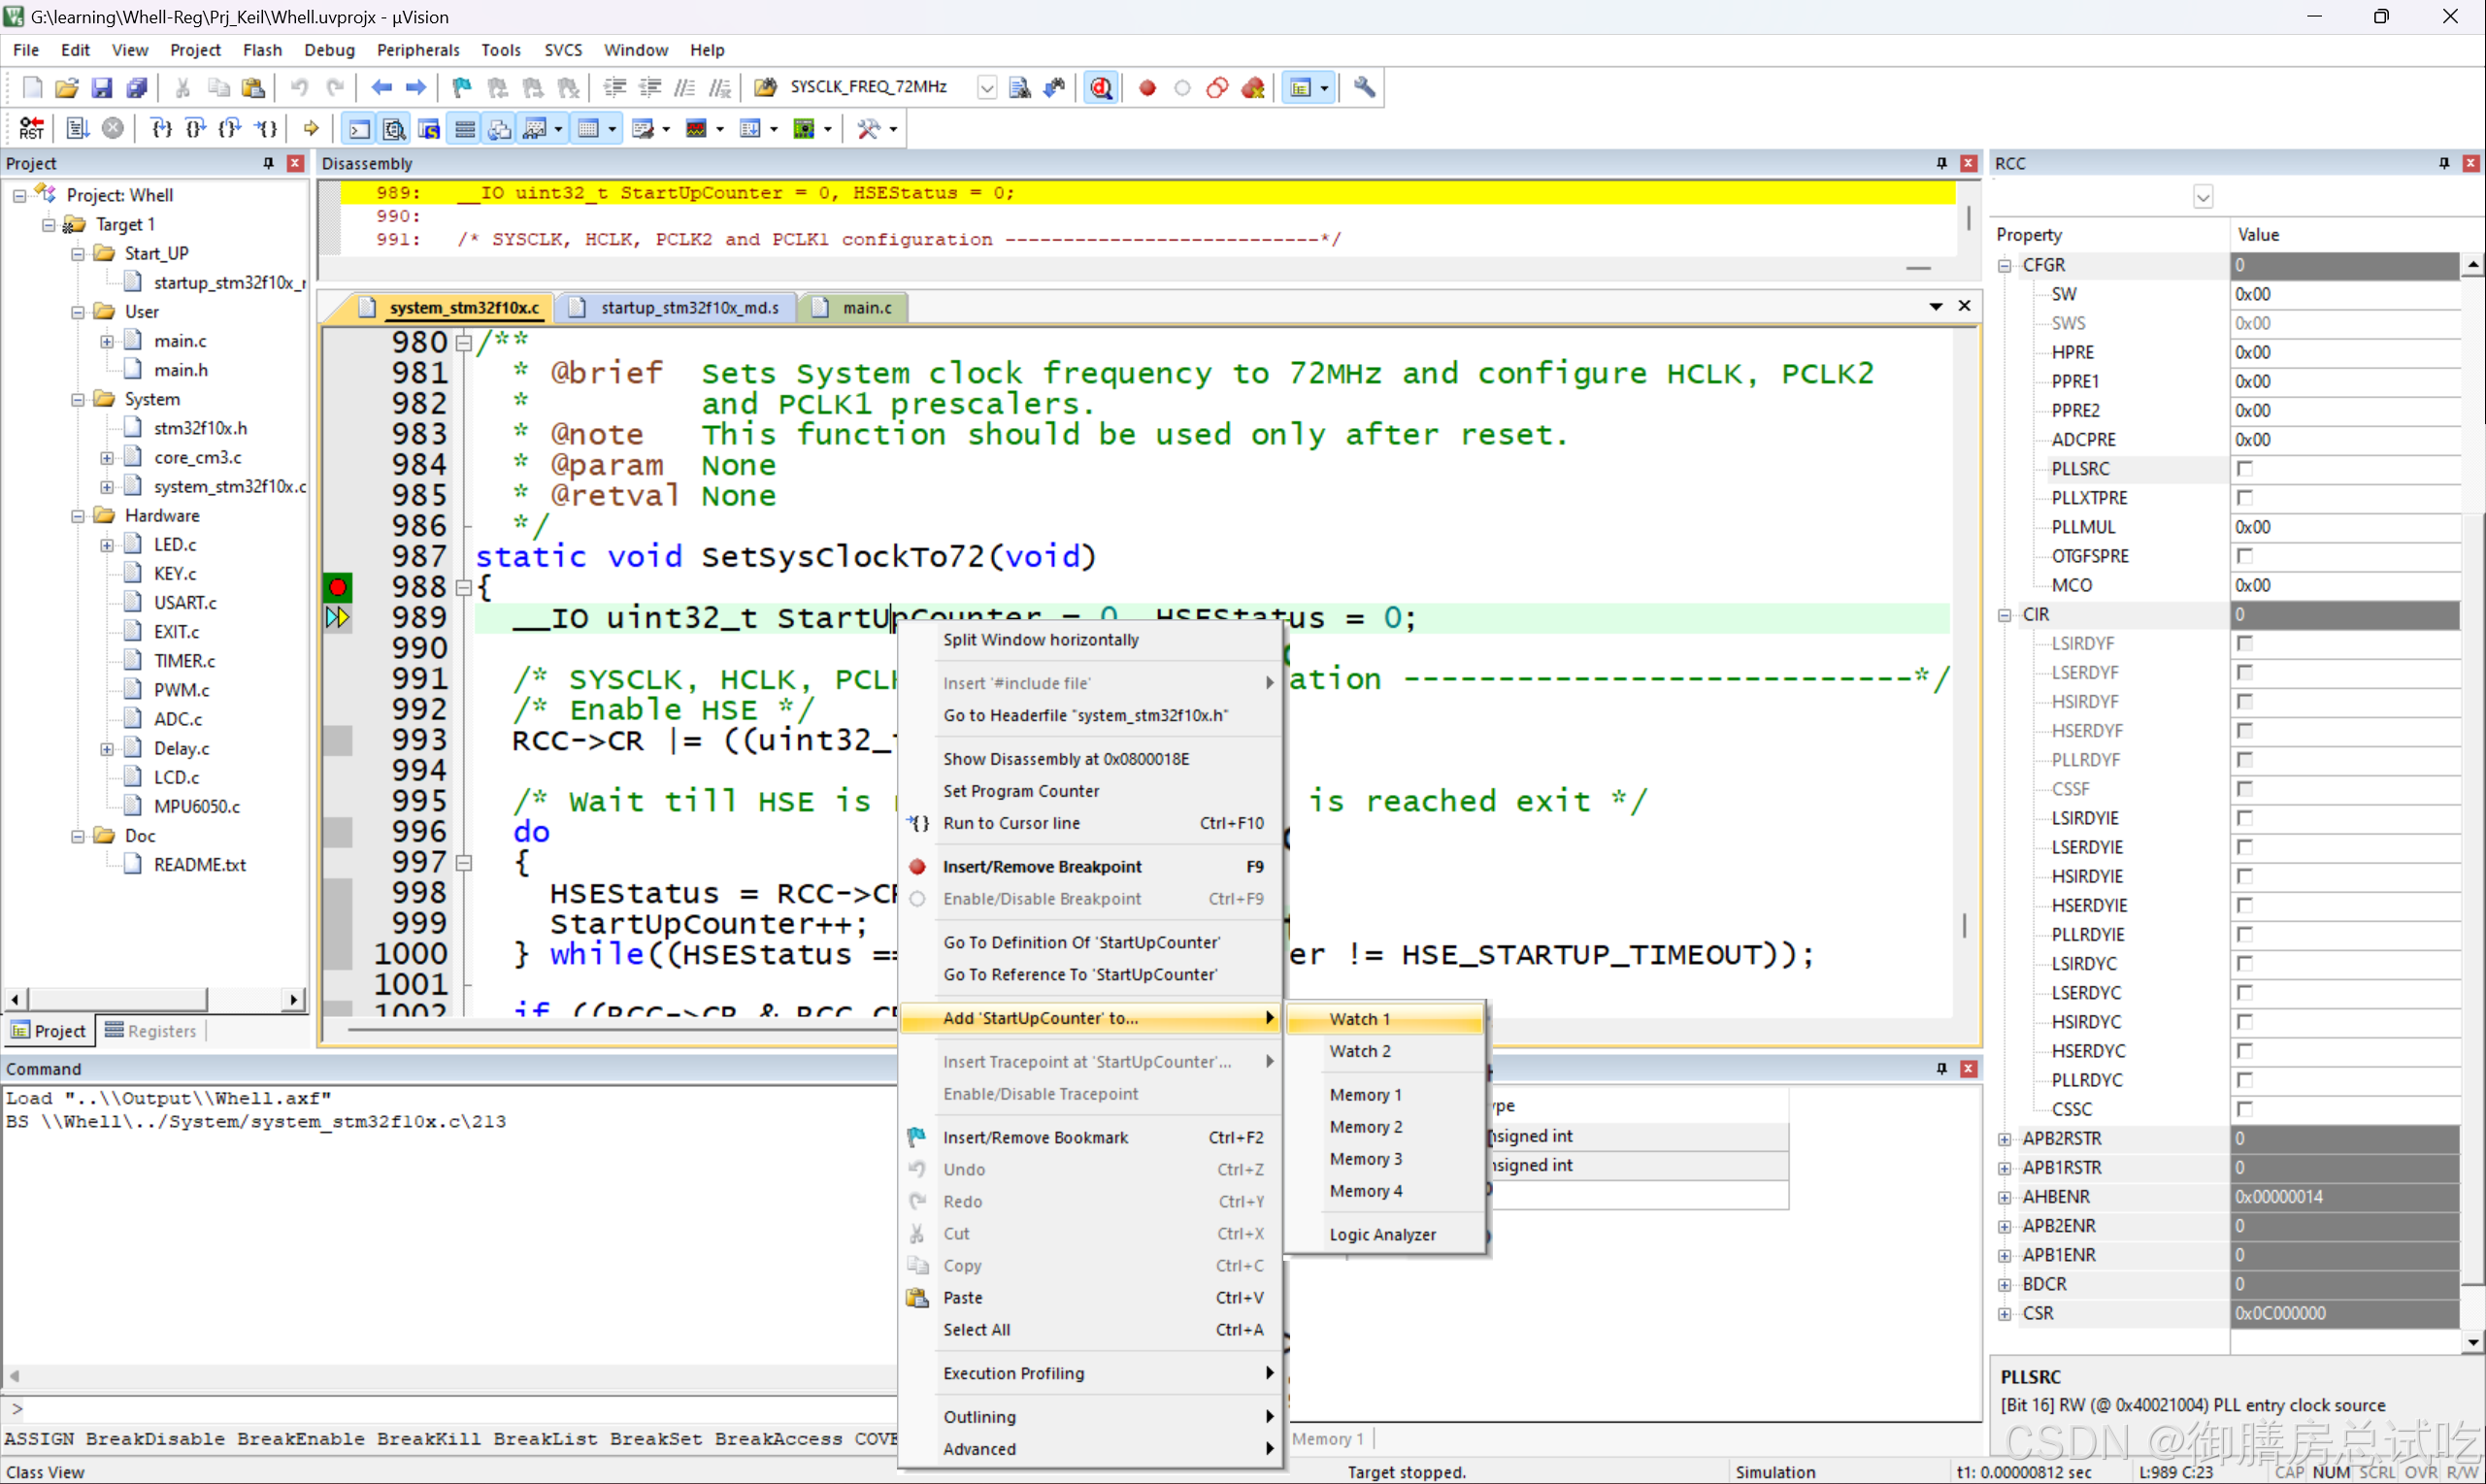Toggle the CSSC checkbox
Viewport: 2486px width, 1484px height.
2245,1108
